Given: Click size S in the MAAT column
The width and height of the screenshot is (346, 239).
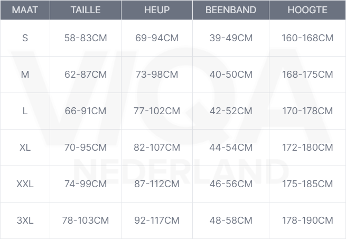Looking at the screenshot, I should point(25,38).
